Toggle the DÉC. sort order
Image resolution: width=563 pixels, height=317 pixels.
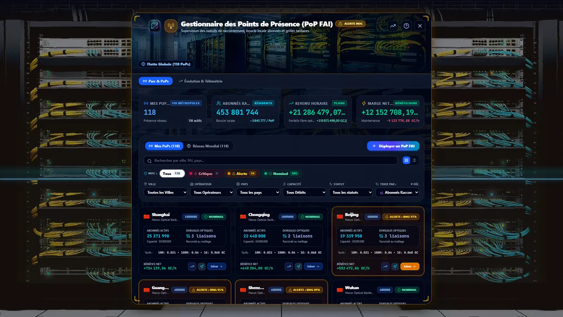(415, 184)
